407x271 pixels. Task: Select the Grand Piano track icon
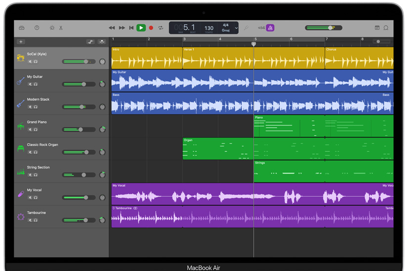[x=21, y=126]
